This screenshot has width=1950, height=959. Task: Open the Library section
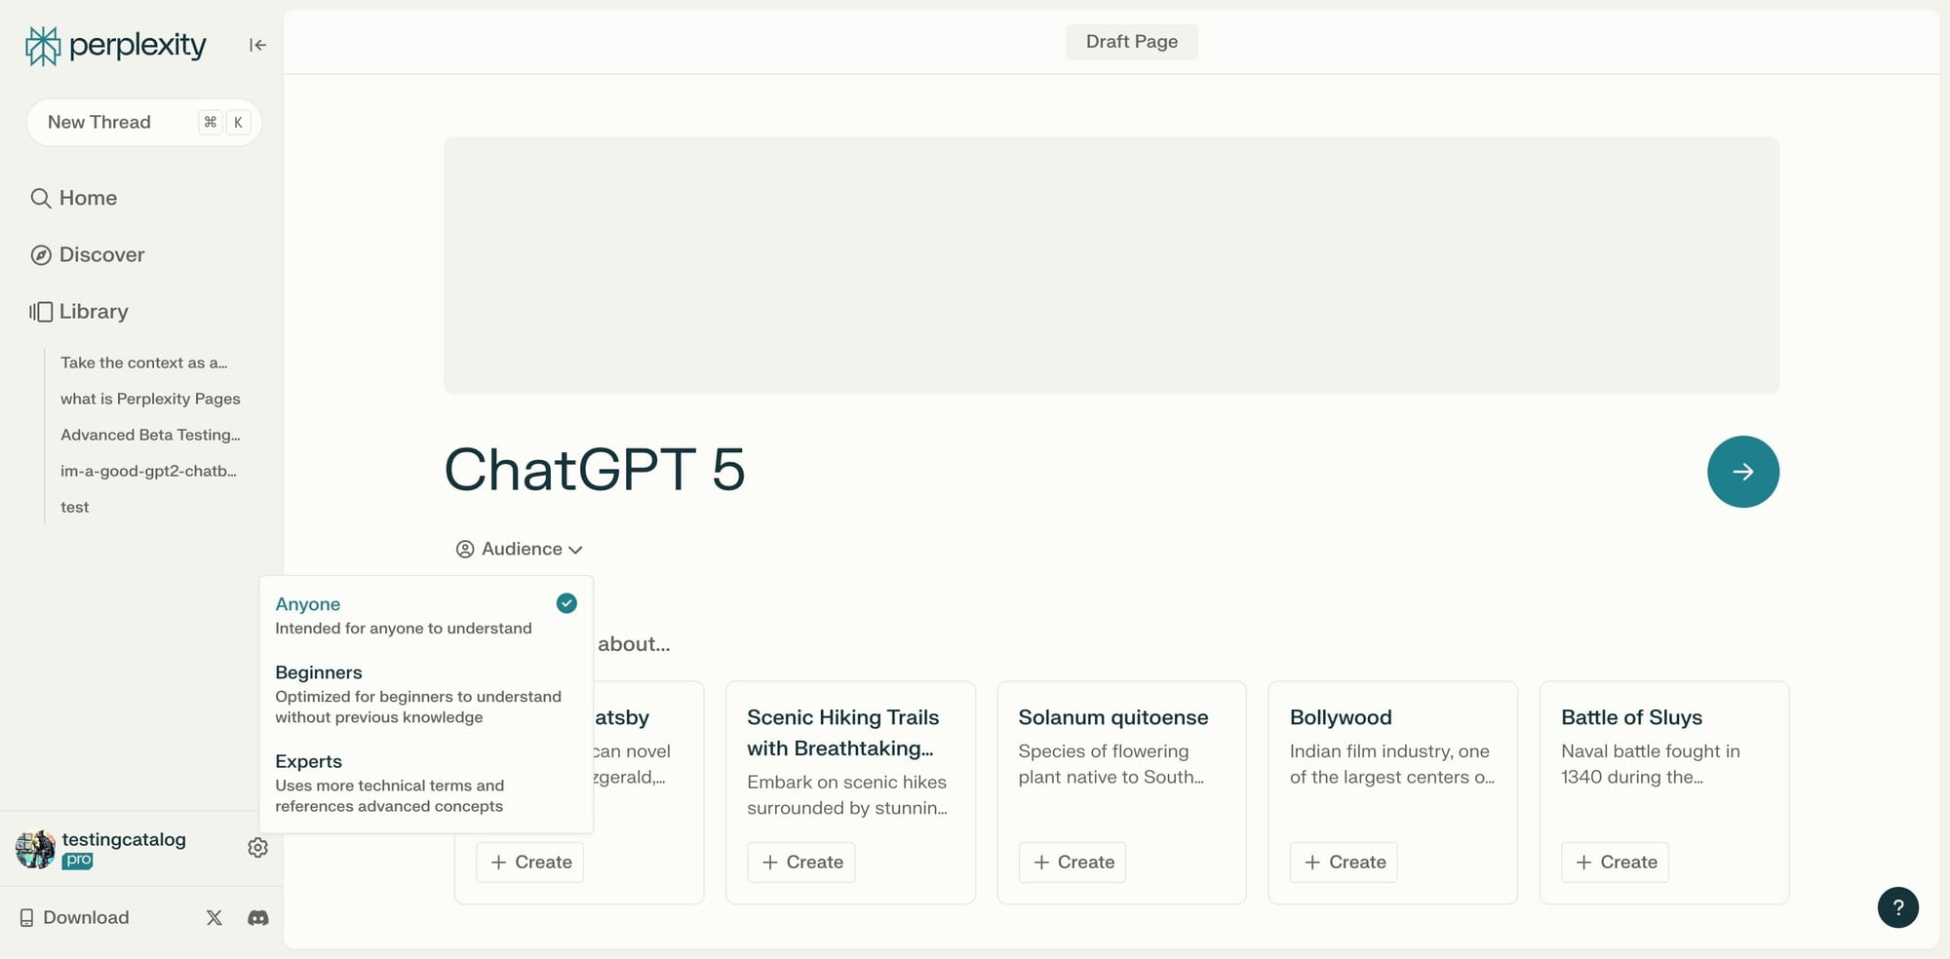pyautogui.click(x=93, y=311)
